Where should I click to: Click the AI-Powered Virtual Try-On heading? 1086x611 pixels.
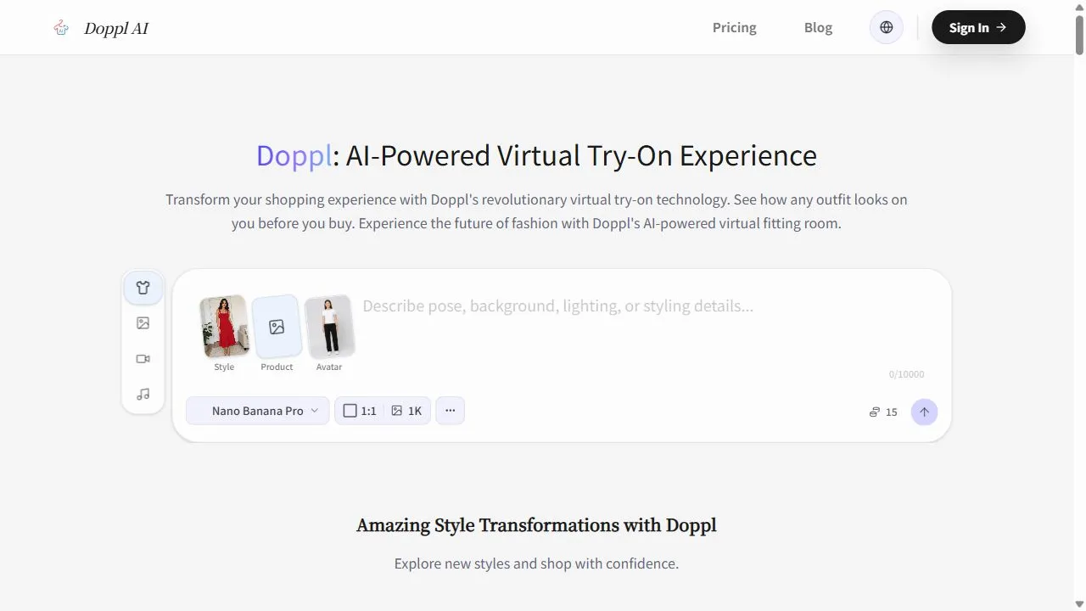point(536,155)
